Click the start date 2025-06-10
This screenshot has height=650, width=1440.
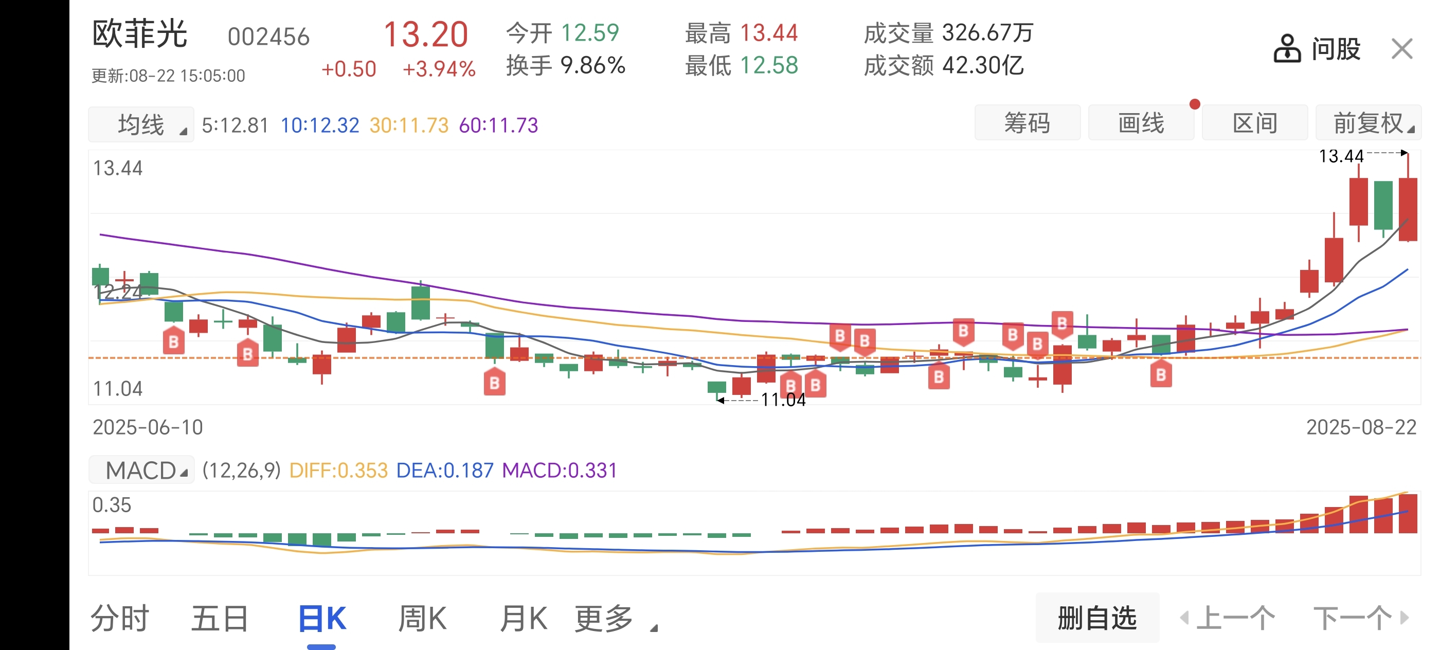click(x=148, y=427)
